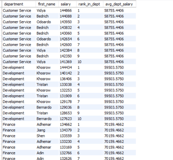Image resolution: width=173 pixels, height=160 pixels.
Task: Select rank 10 in the Customer Service rows
Action: coord(80,62)
